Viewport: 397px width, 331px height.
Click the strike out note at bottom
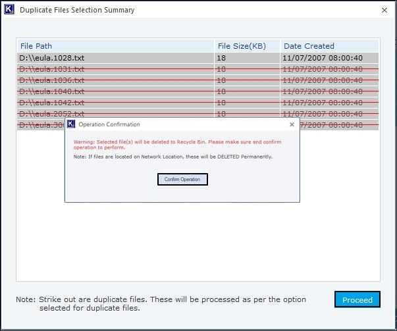pyautogui.click(x=161, y=303)
